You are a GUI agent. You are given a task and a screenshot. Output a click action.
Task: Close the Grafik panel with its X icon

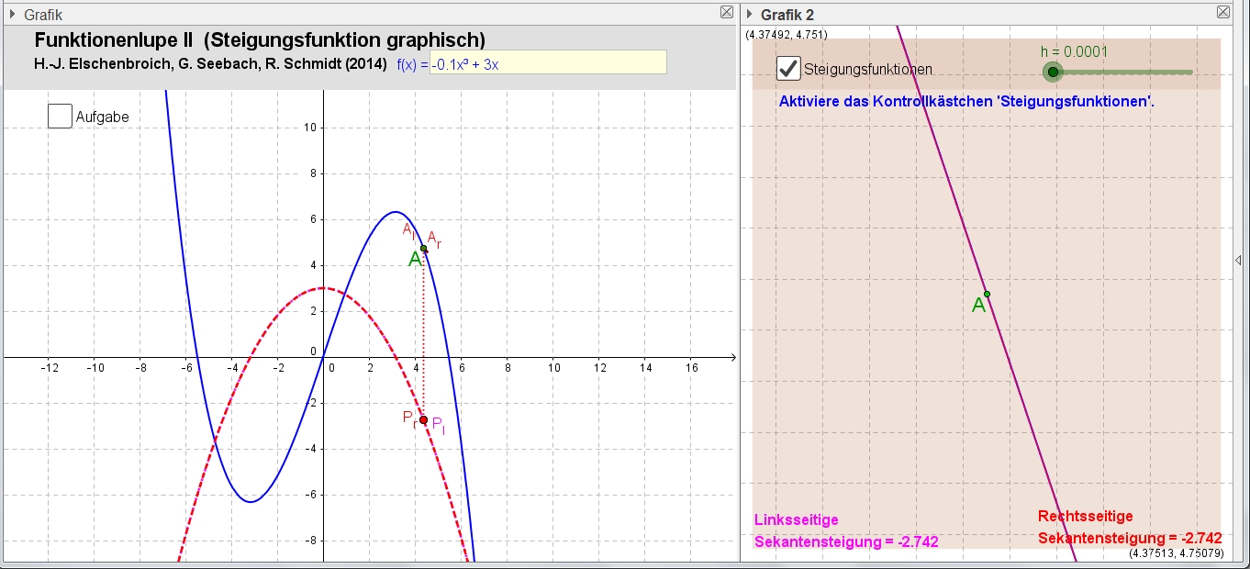(727, 13)
